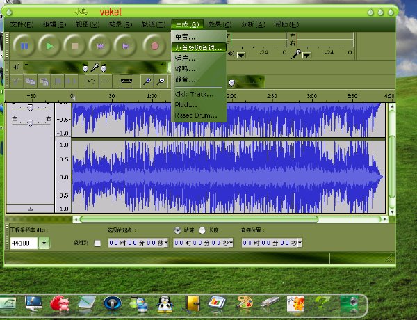417x320 pixels.
Task: Click the Zoom Out magnifier icon
Action: click(161, 81)
